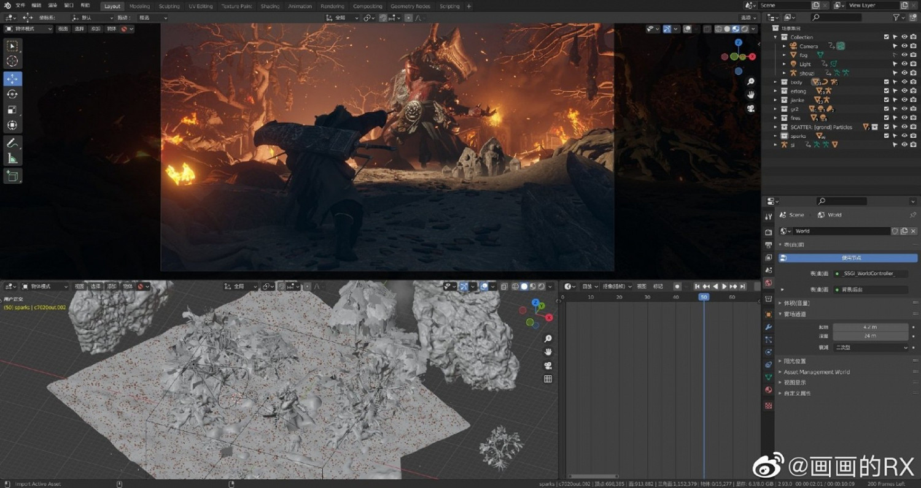Open the object mode dropdown in top viewport

click(29, 29)
